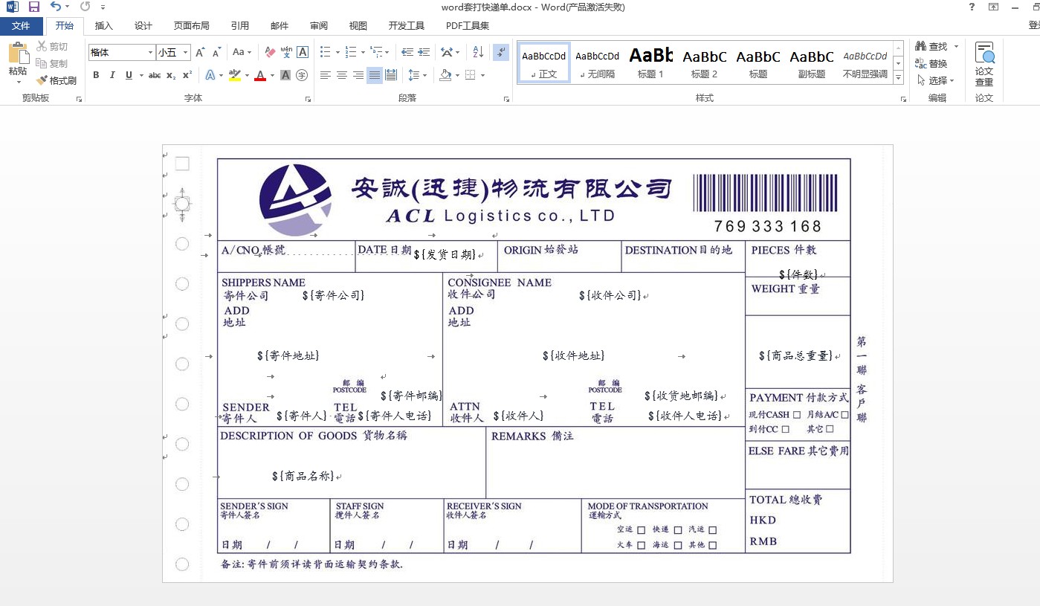This screenshot has height=606, width=1040.
Task: Toggle justify alignment button
Action: click(375, 75)
